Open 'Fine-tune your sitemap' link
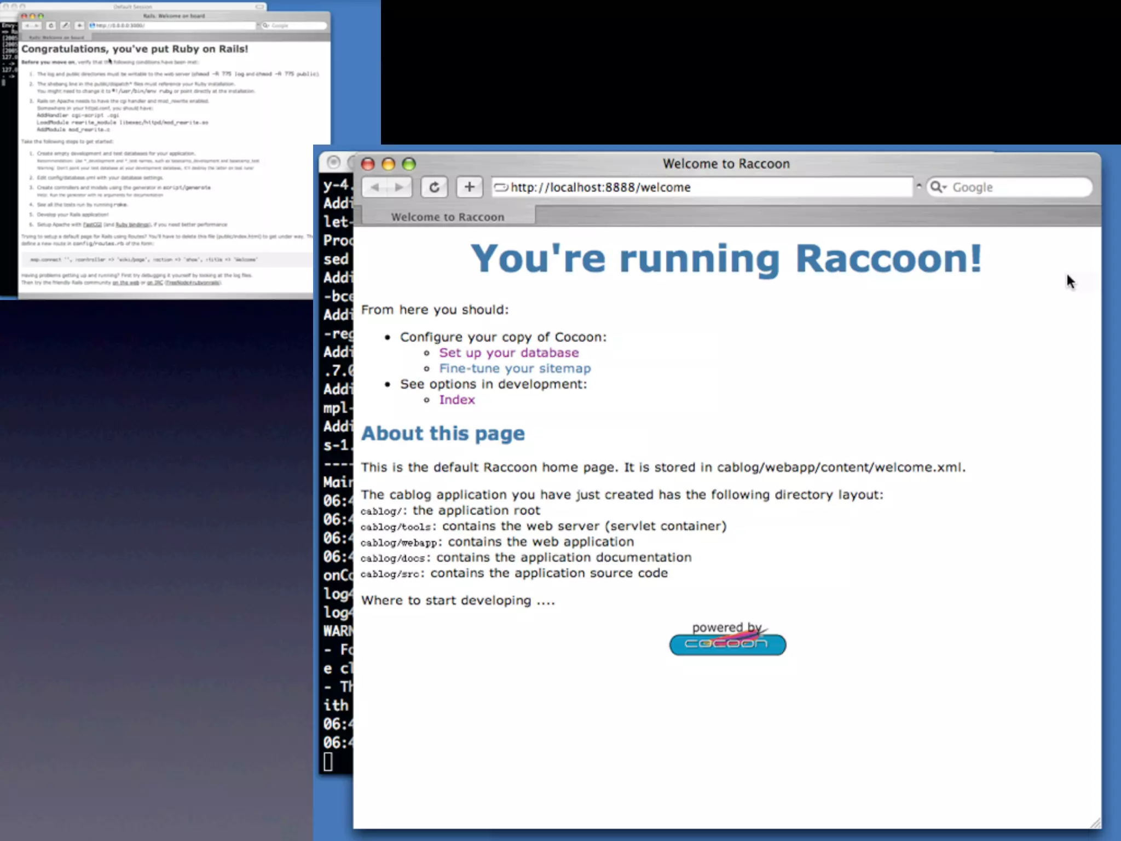 pyautogui.click(x=515, y=368)
